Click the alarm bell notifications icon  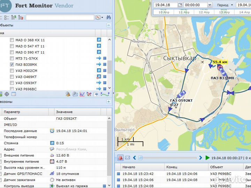(x=120, y=158)
